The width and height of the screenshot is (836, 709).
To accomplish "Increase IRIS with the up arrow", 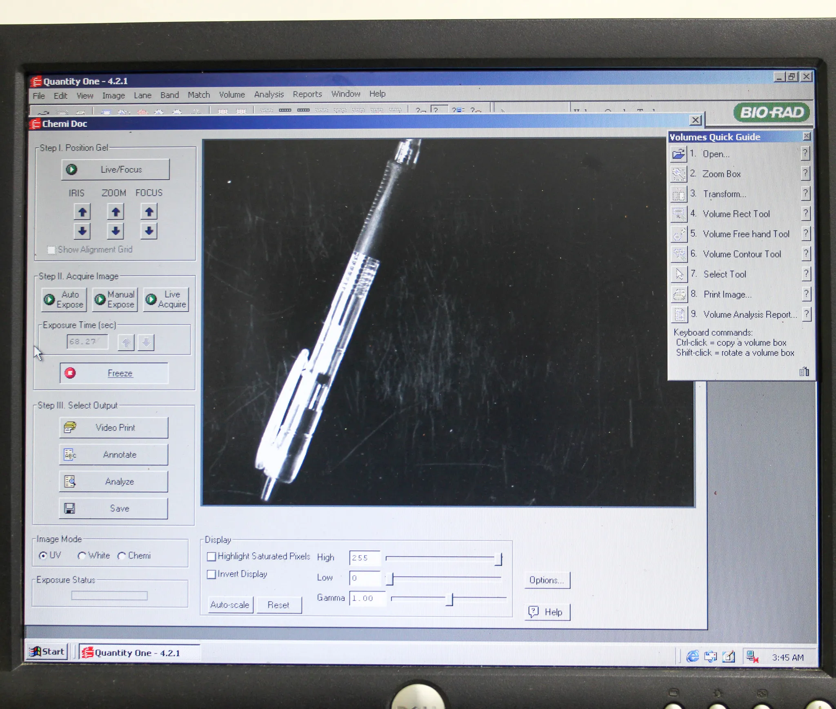I will [x=82, y=212].
